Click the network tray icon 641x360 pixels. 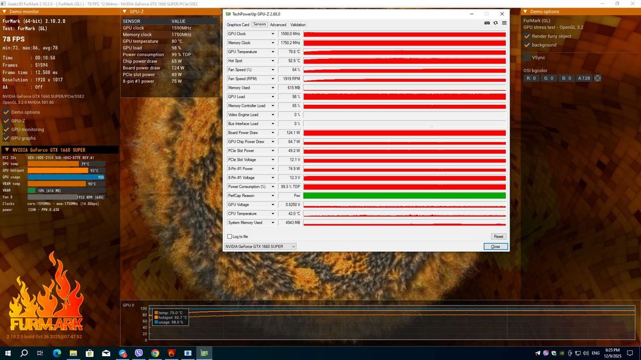point(578,353)
